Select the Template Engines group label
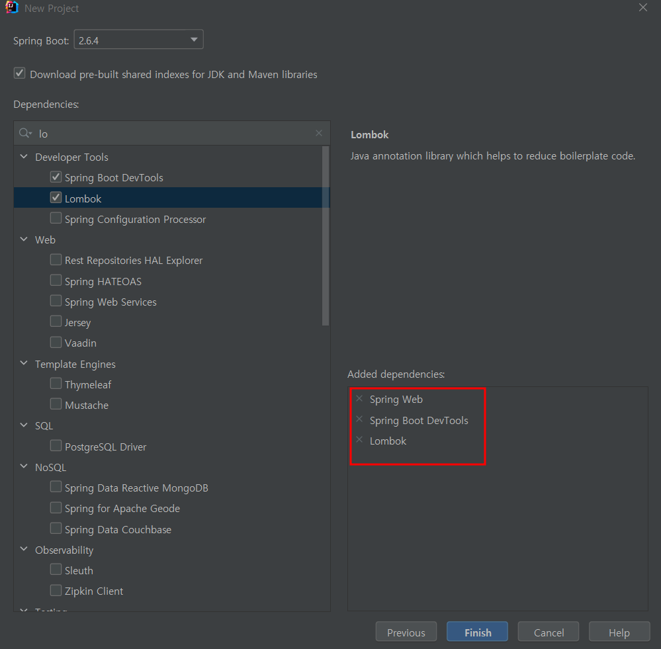661x649 pixels. coord(75,364)
